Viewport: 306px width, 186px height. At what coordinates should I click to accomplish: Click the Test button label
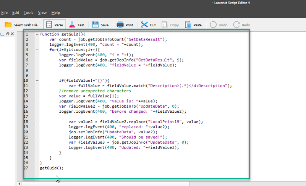tap(81, 25)
